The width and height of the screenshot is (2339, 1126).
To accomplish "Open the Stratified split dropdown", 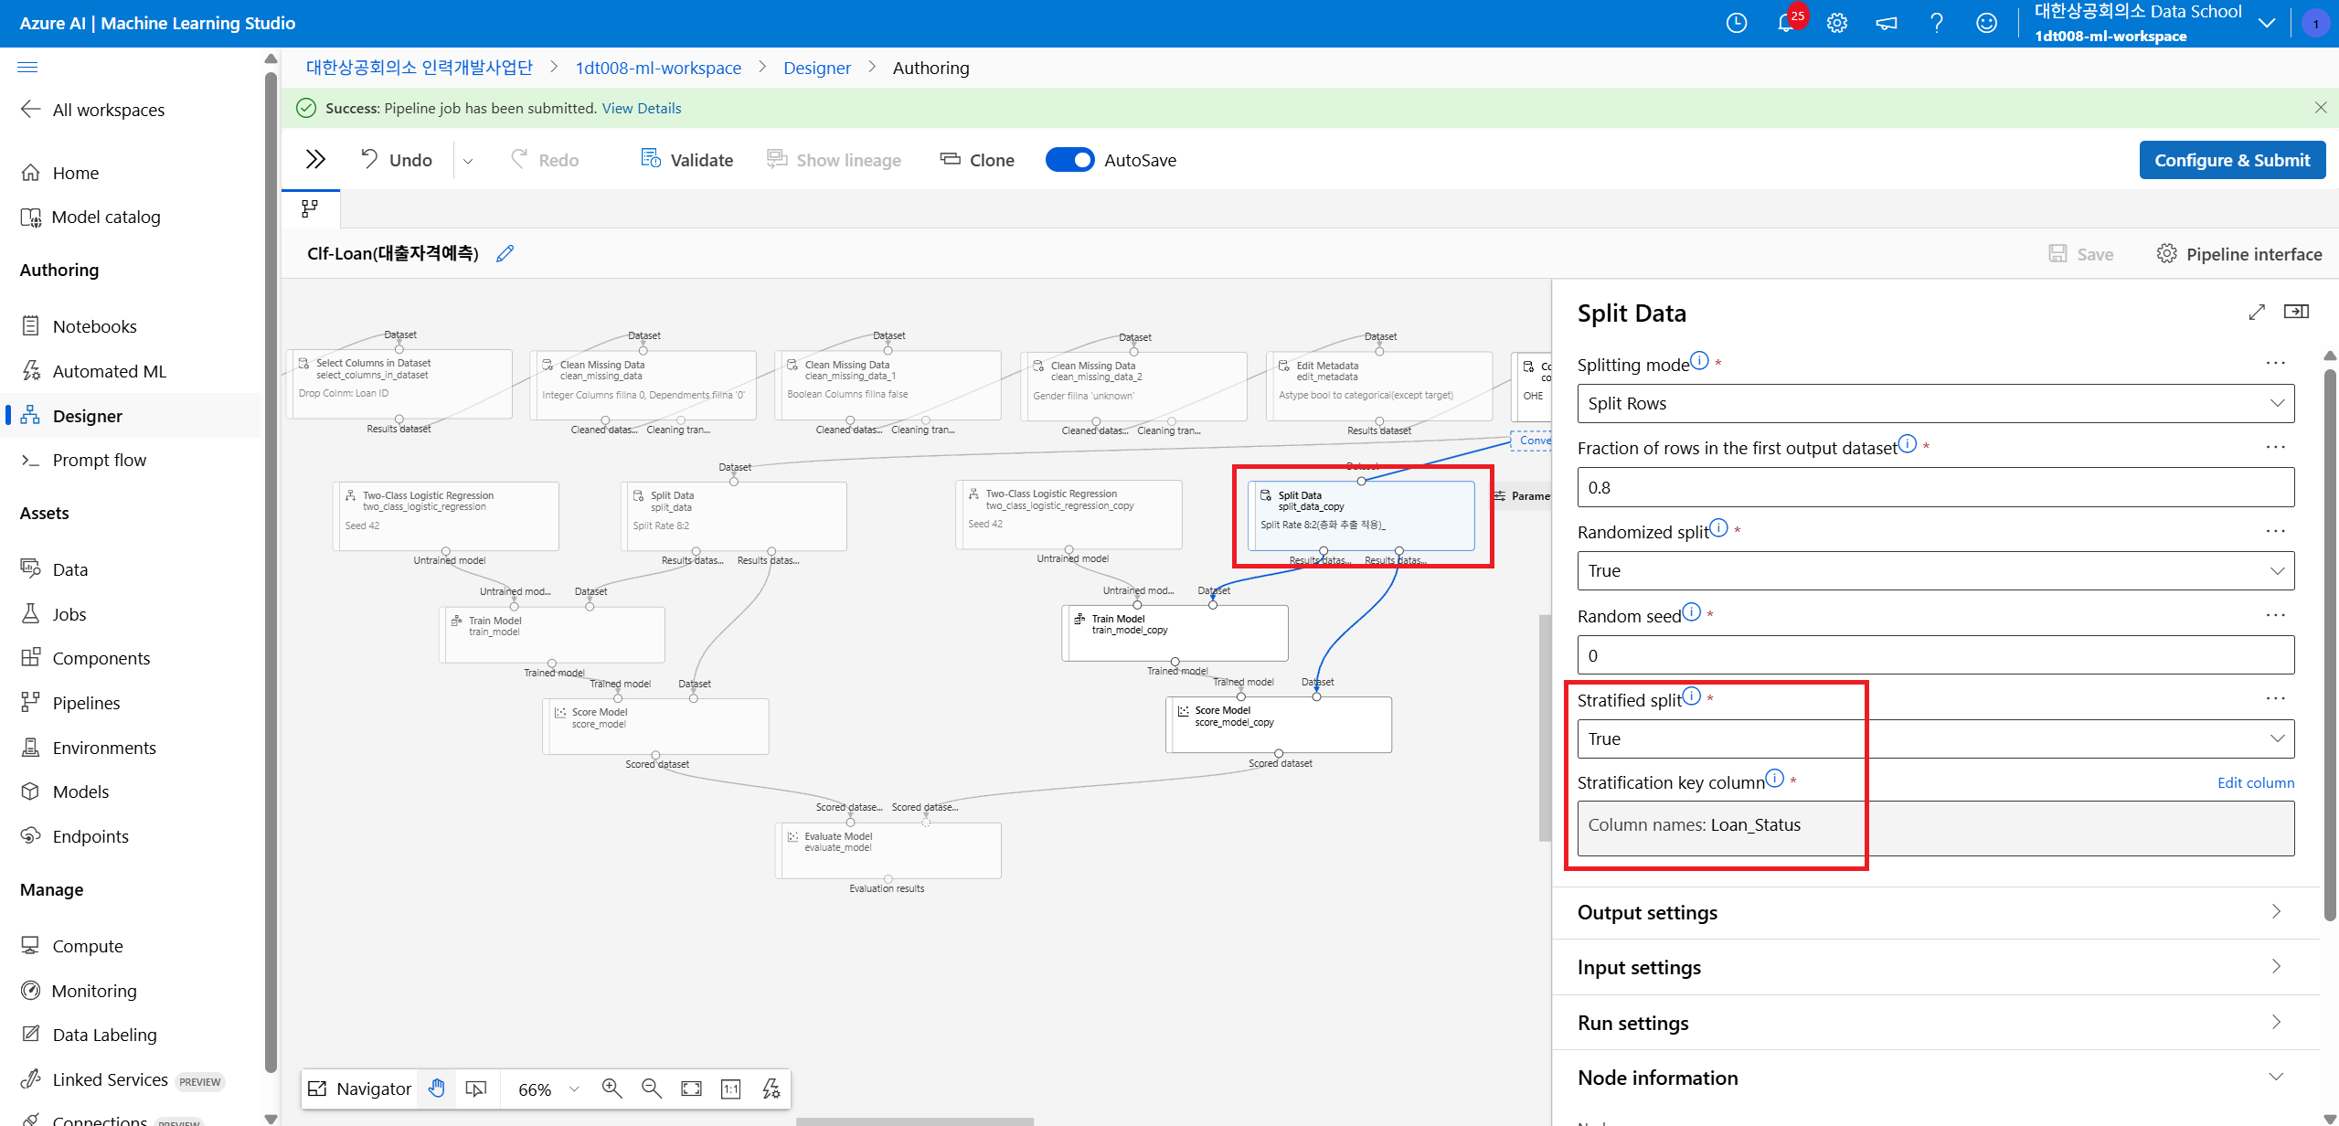I will [1934, 738].
